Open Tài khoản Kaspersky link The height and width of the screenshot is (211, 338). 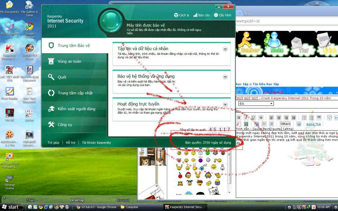click(x=96, y=143)
